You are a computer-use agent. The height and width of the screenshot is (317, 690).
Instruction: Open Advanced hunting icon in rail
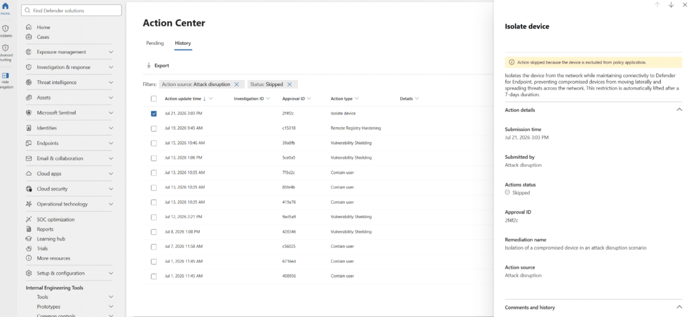[6, 48]
